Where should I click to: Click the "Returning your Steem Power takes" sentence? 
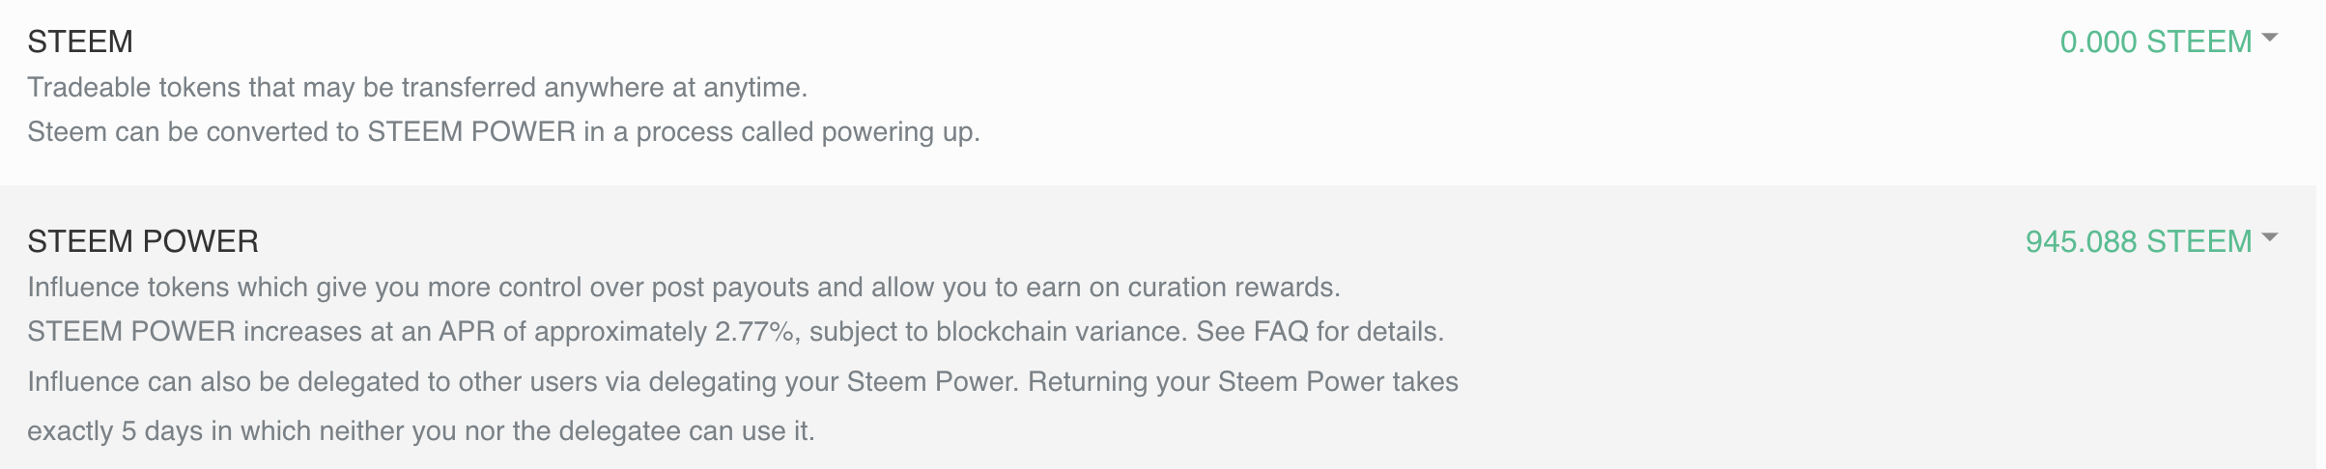point(1243,382)
